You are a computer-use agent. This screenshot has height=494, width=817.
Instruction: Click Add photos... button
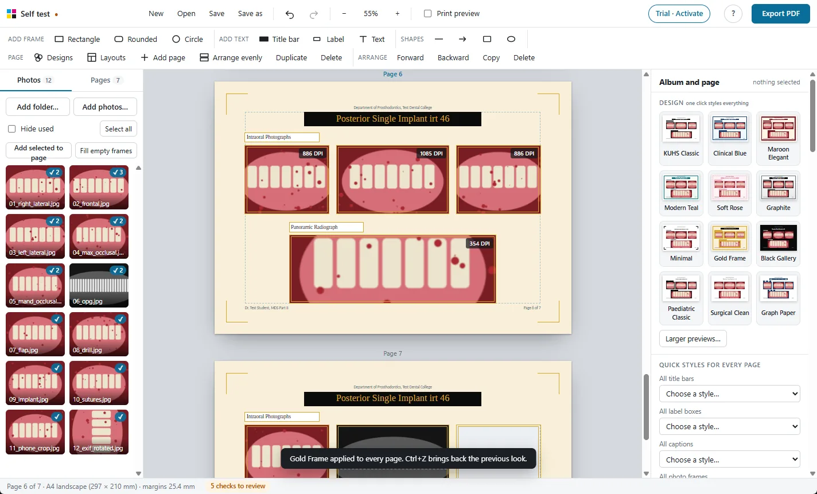point(105,107)
